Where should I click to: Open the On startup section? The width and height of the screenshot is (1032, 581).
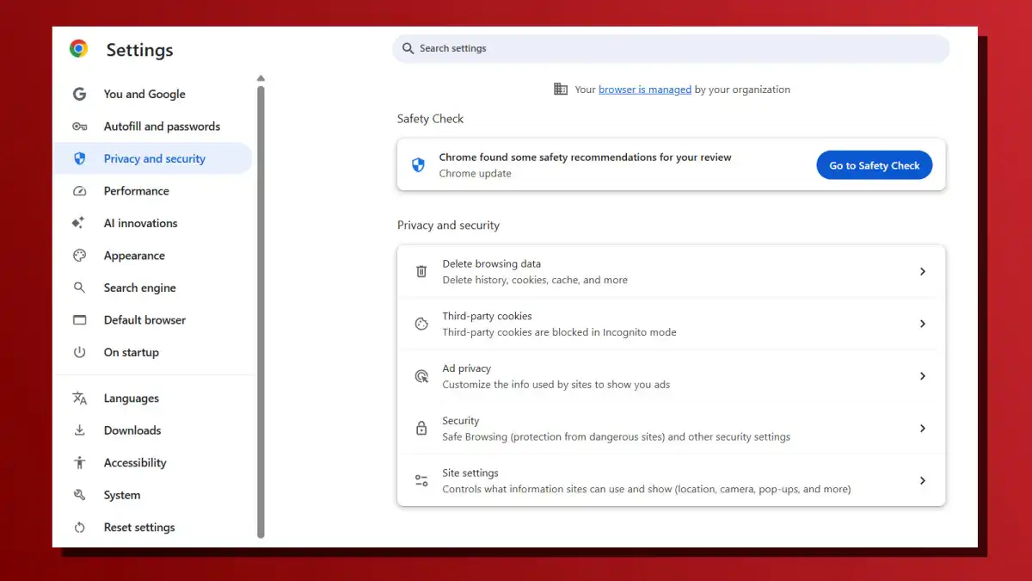pos(131,352)
